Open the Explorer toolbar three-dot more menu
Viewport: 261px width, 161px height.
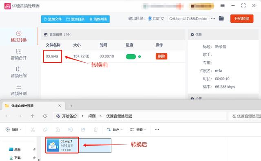[157, 130]
